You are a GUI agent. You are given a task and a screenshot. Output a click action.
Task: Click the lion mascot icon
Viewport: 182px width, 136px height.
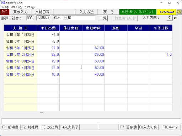click(179, 12)
